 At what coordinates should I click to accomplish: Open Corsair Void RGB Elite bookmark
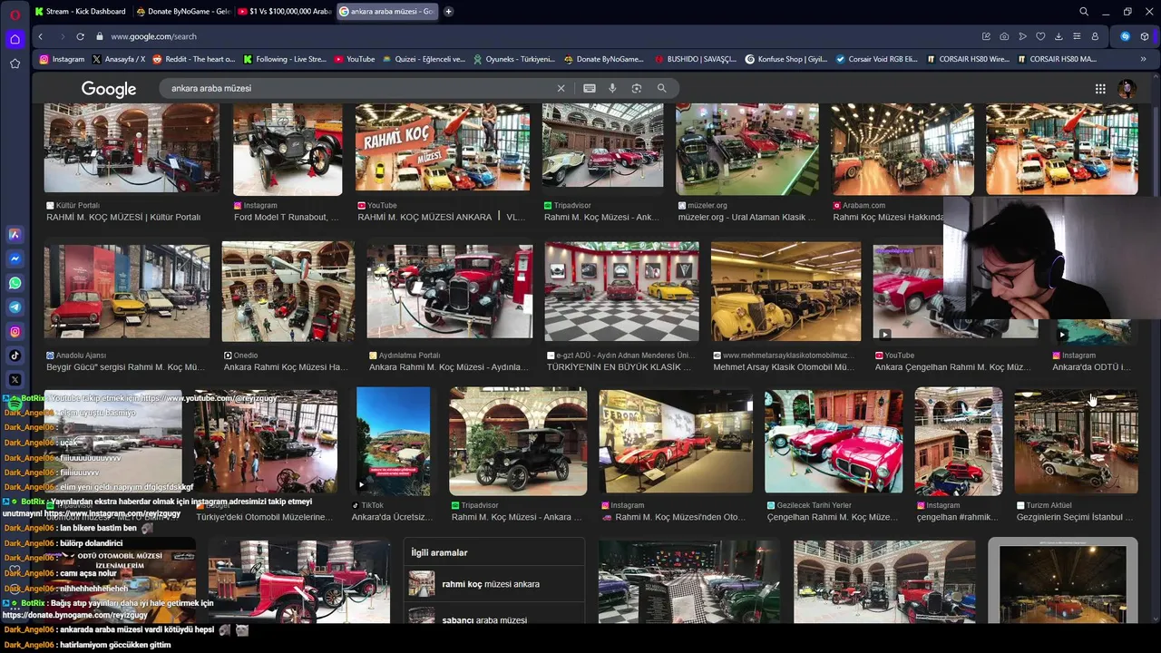point(876,59)
